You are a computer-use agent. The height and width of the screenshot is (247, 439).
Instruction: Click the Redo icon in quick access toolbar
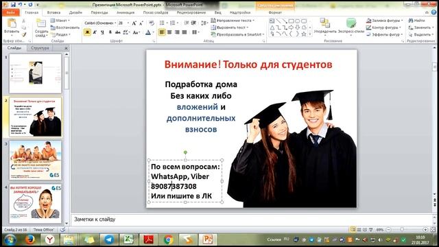[30, 5]
